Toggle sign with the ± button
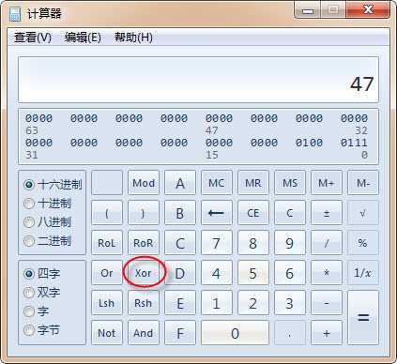397x364 pixels. tap(327, 213)
